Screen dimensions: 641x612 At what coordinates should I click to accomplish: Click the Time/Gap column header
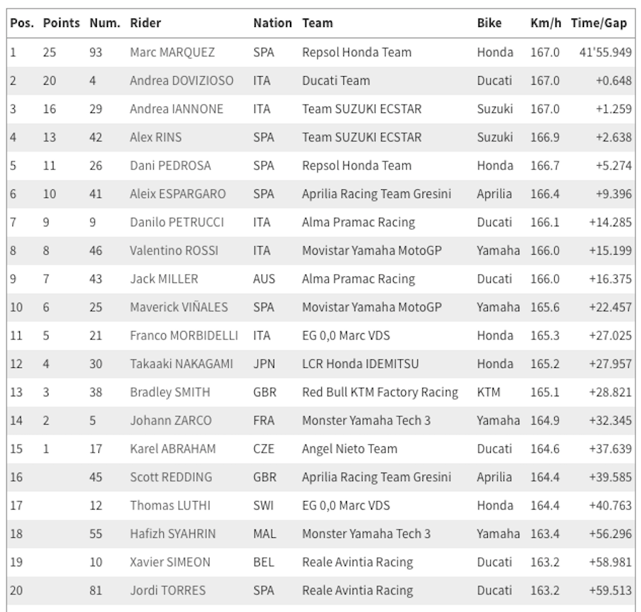point(598,23)
